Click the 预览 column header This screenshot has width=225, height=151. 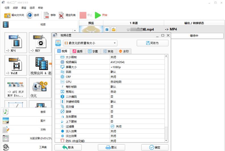[91, 23]
